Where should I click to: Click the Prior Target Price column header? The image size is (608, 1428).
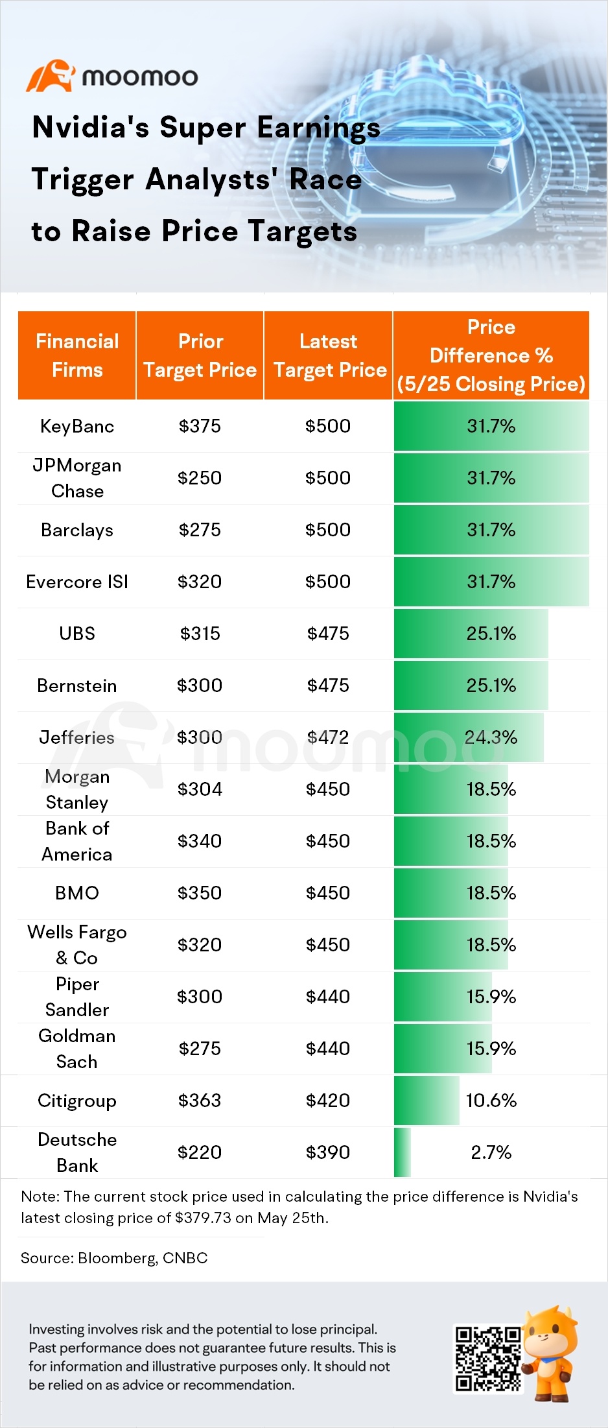pyautogui.click(x=200, y=355)
